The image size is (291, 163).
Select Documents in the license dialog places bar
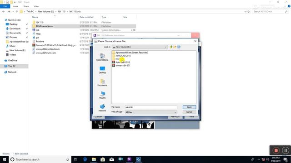(x=102, y=82)
